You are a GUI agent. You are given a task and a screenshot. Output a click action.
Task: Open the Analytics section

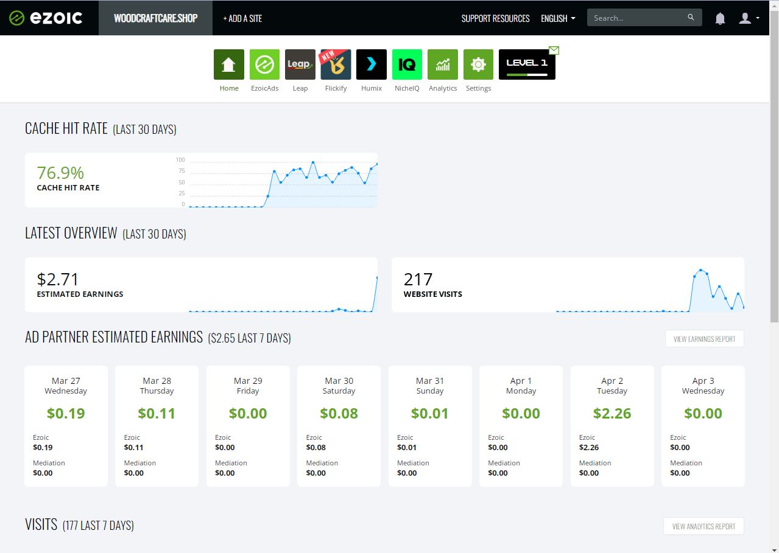(x=442, y=64)
